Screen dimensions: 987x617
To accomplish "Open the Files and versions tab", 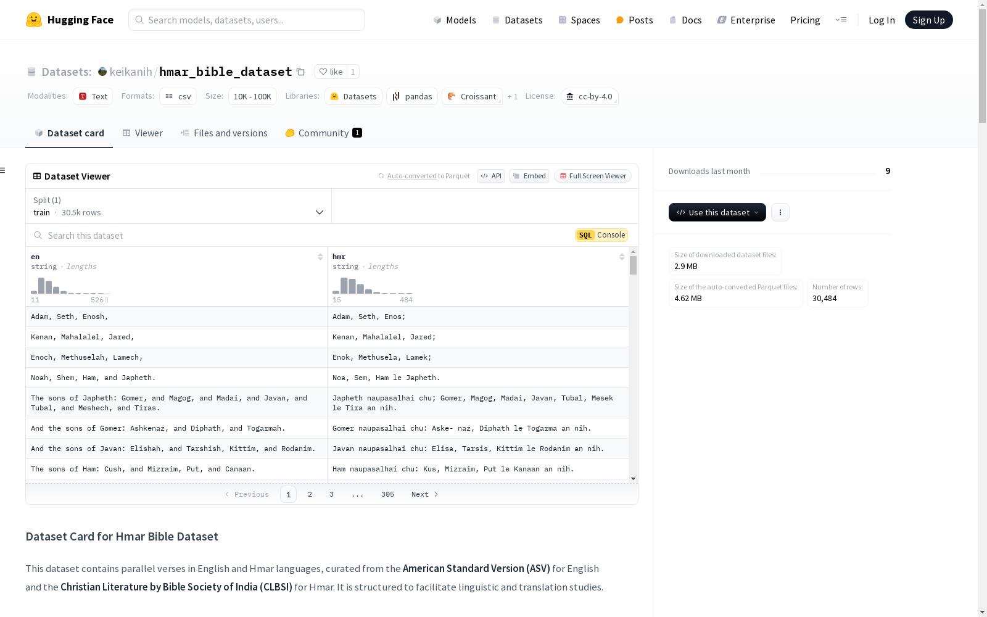I will click(224, 133).
